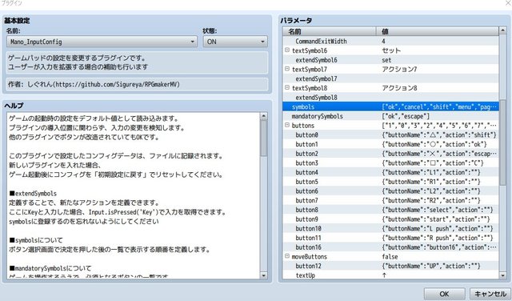The width and height of the screenshot is (512, 301).
Task: Select the button9 parameter row
Action: pos(391,219)
